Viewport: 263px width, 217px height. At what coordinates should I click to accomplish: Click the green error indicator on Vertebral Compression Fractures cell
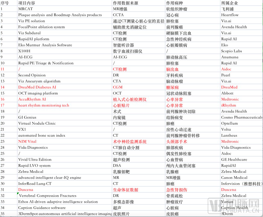pyautogui.click(x=19, y=194)
